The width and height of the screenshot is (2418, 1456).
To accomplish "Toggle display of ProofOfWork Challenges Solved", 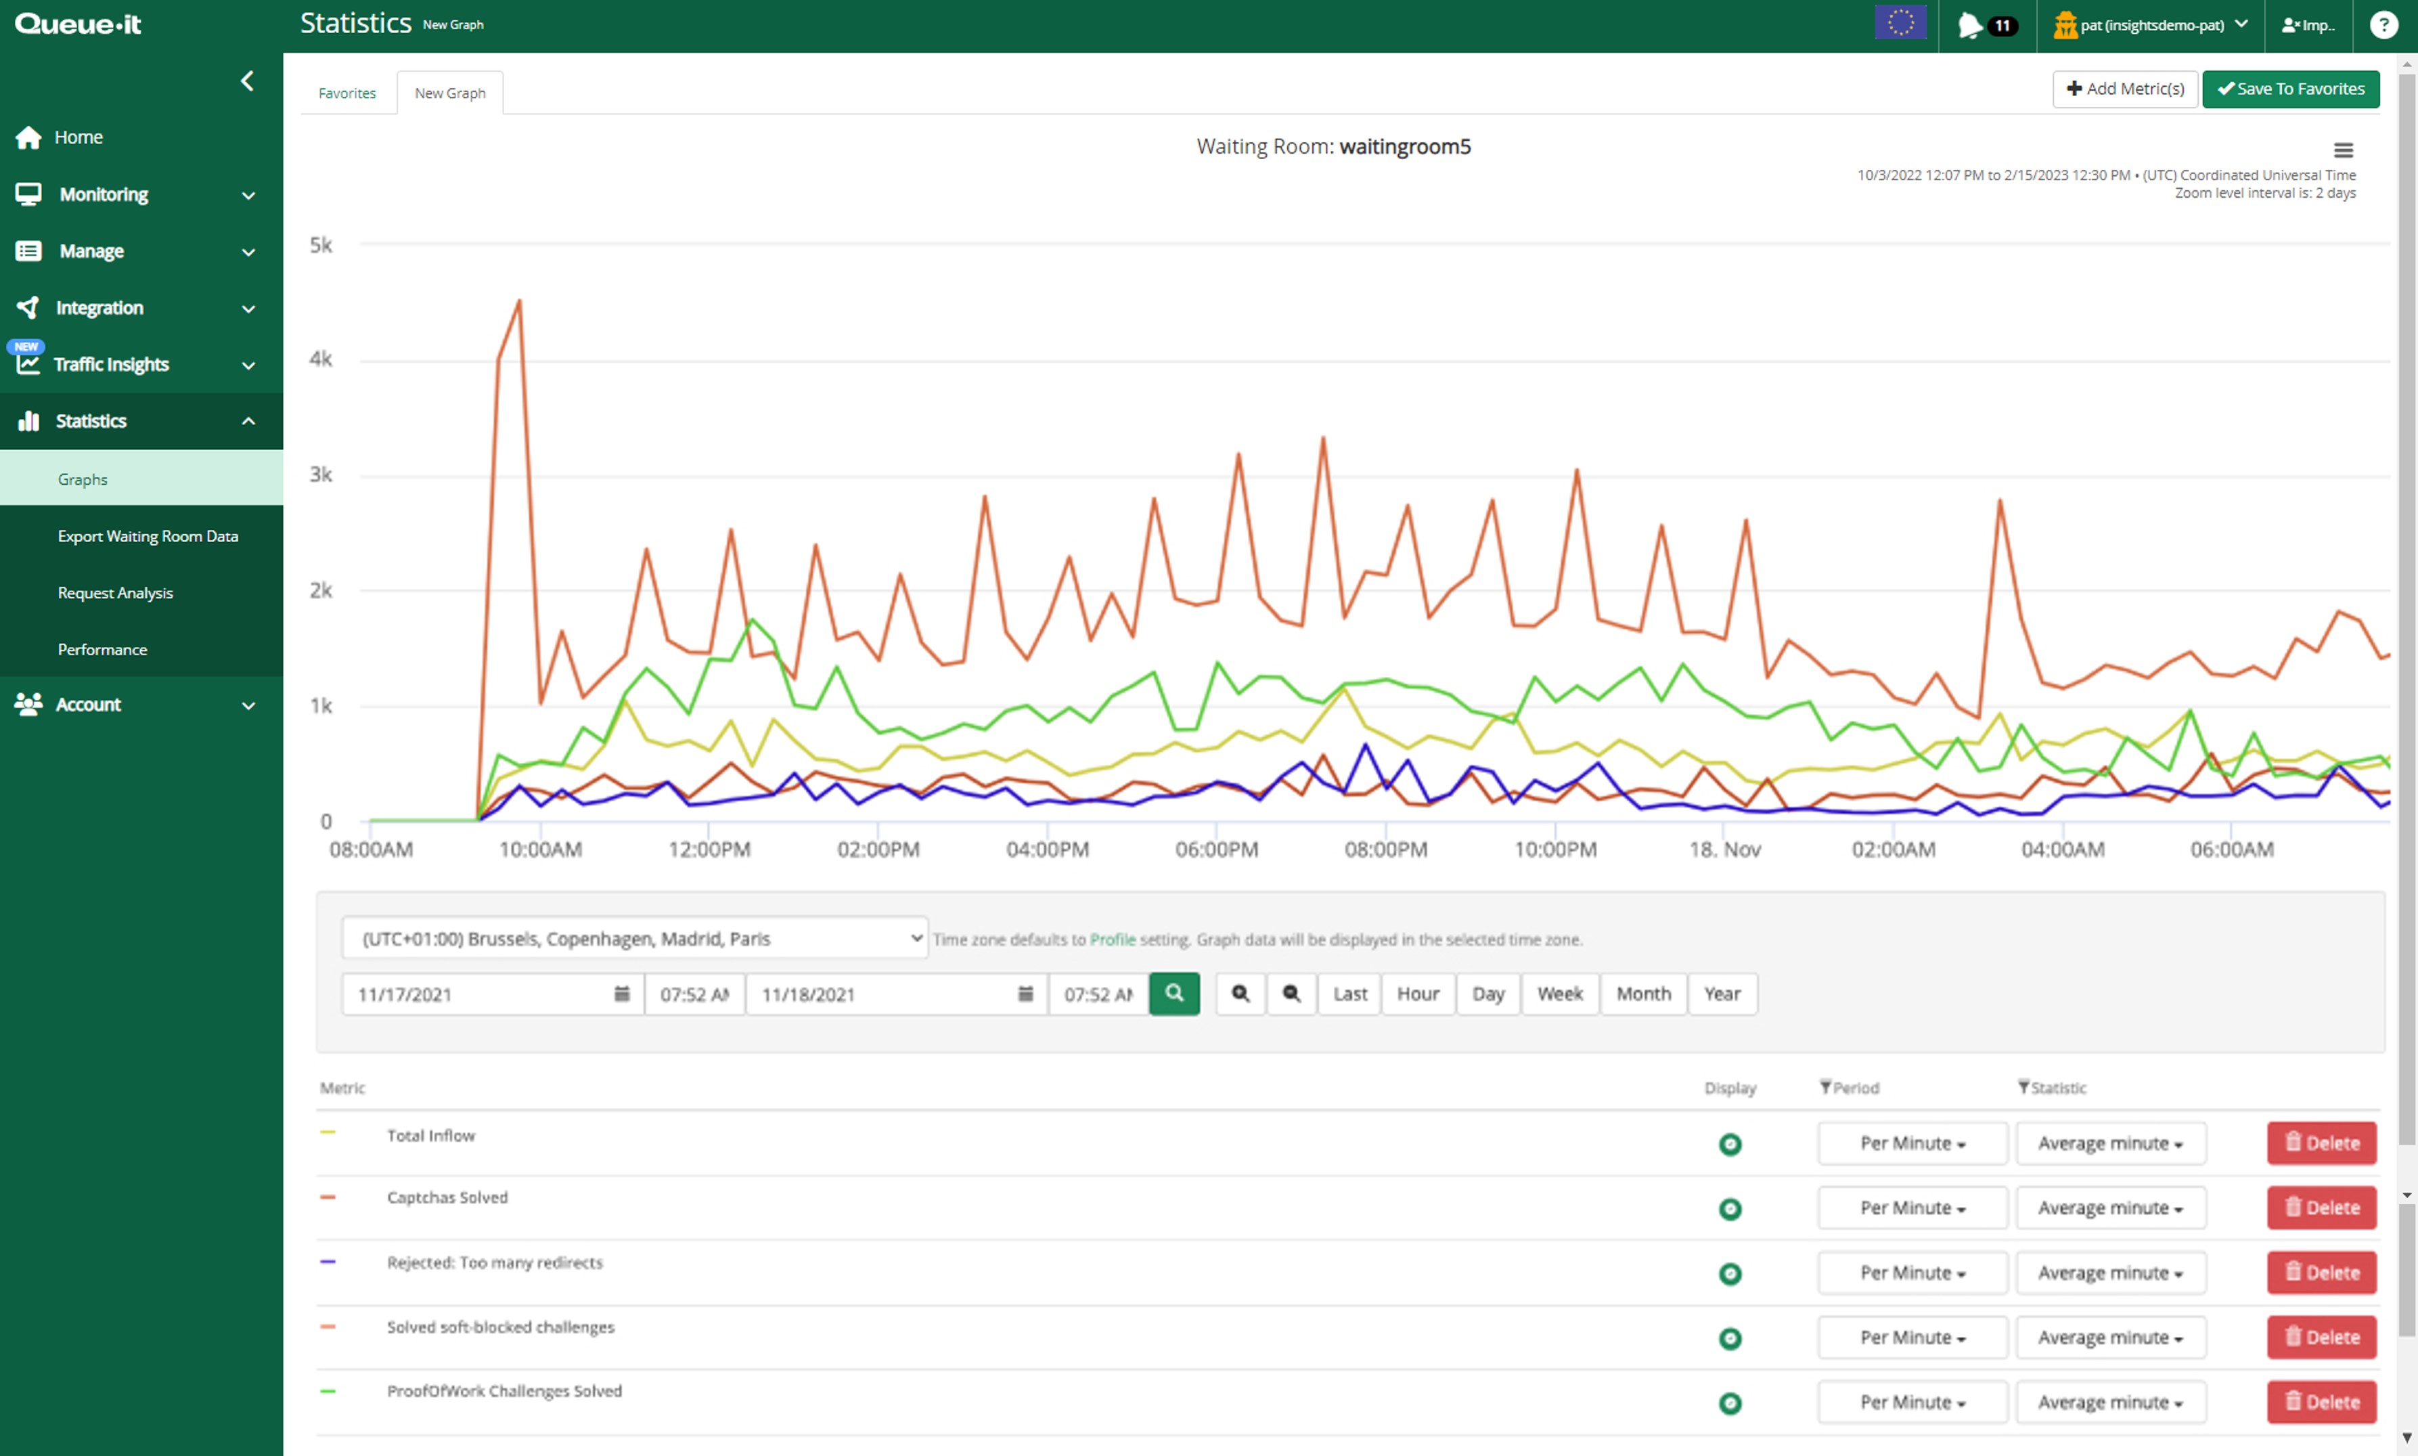I will 1730,1403.
